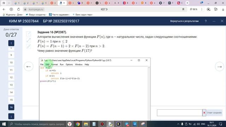Select task number 10
226x127 pixels.
pos(11,63)
